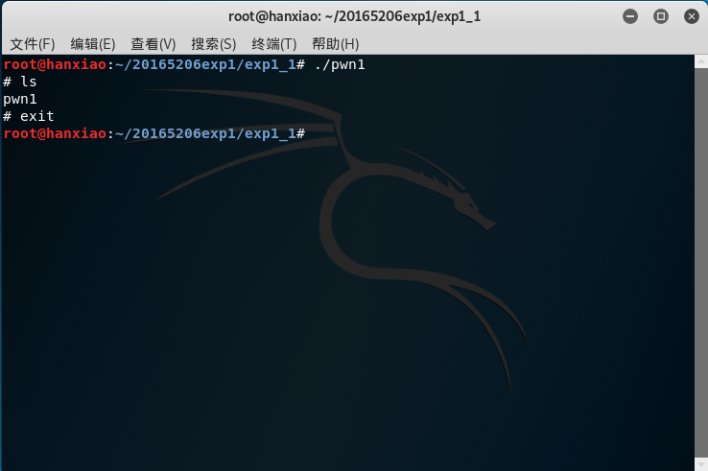Click the last prompt line root@hanxiao

[x=153, y=133]
